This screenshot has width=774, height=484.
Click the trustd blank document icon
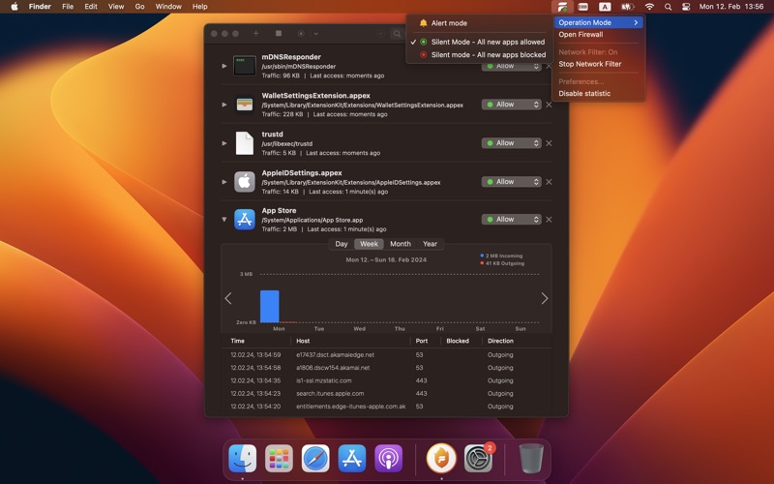[x=245, y=143]
